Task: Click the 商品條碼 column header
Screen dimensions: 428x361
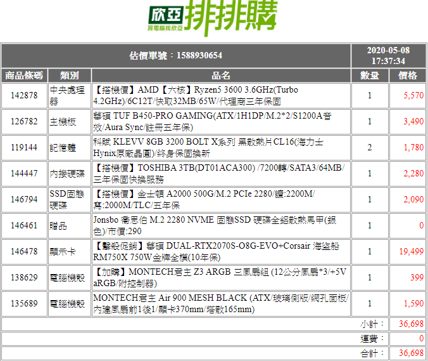Action: (x=24, y=75)
